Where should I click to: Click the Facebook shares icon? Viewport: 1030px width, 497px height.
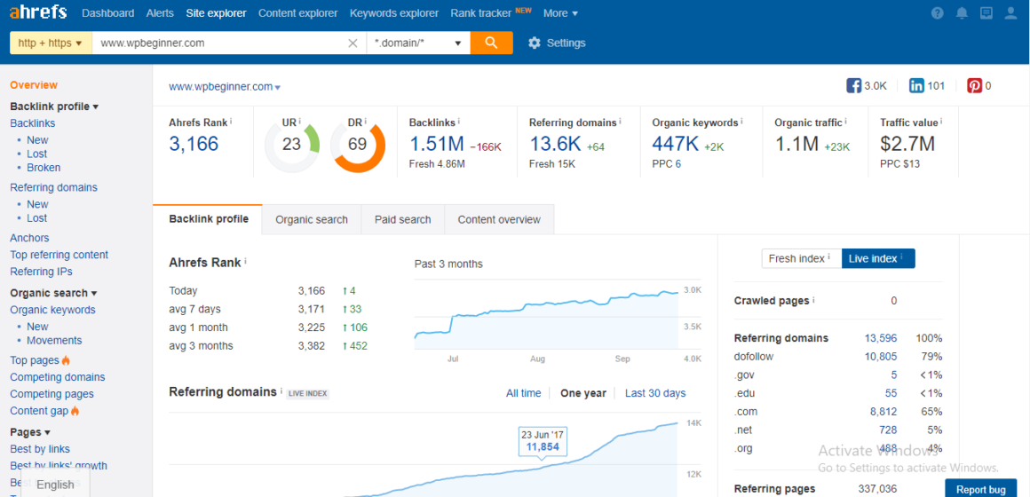pos(853,85)
